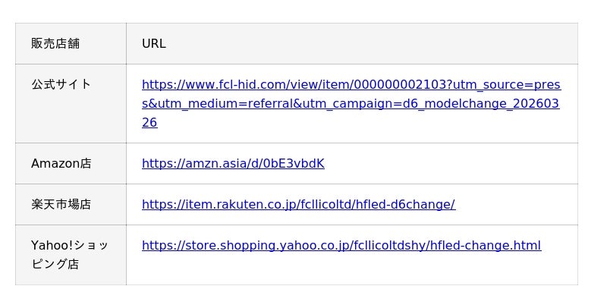Viewport: 607px width, 308px height.
Task: Click empty space right of the Rakuten link
Action: [x=516, y=204]
